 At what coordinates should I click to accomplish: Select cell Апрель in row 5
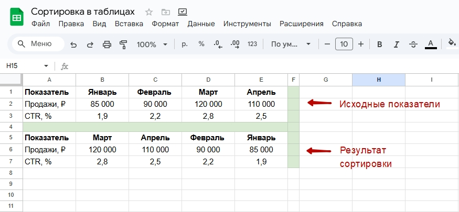point(155,138)
